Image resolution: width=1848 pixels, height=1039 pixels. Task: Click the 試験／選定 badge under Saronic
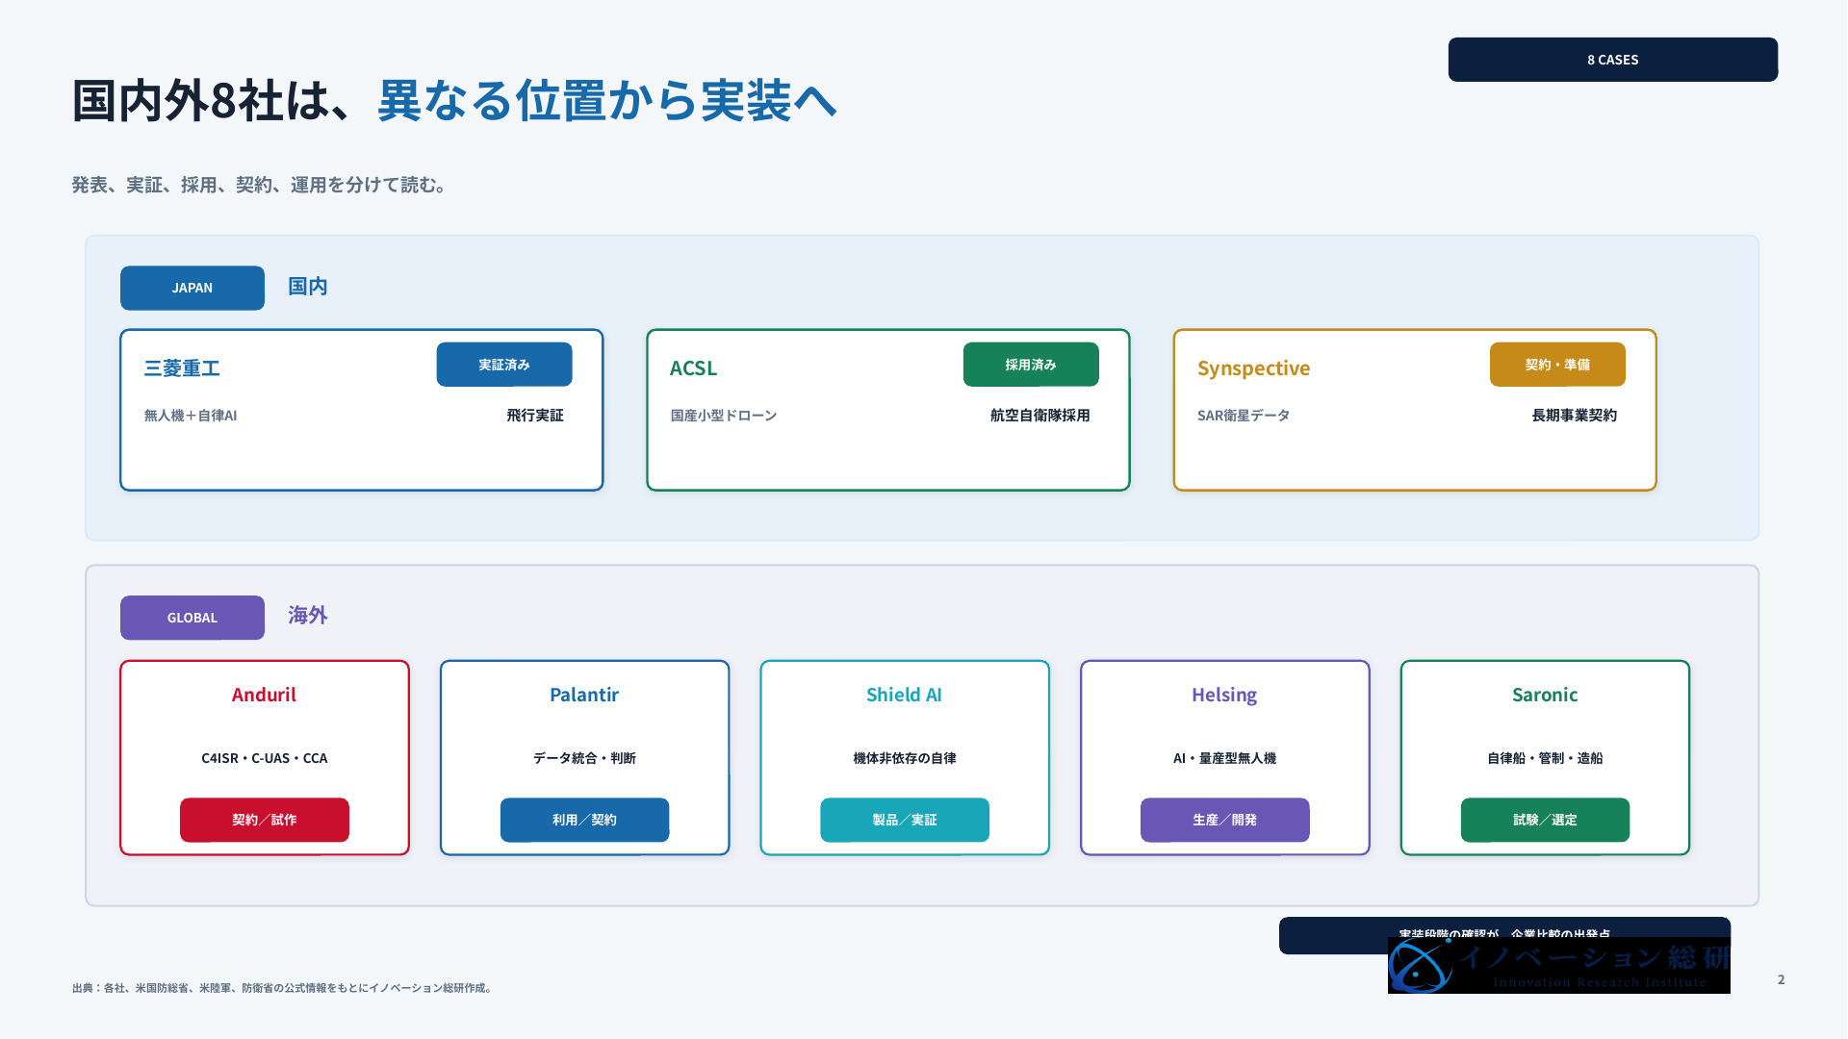[1545, 820]
